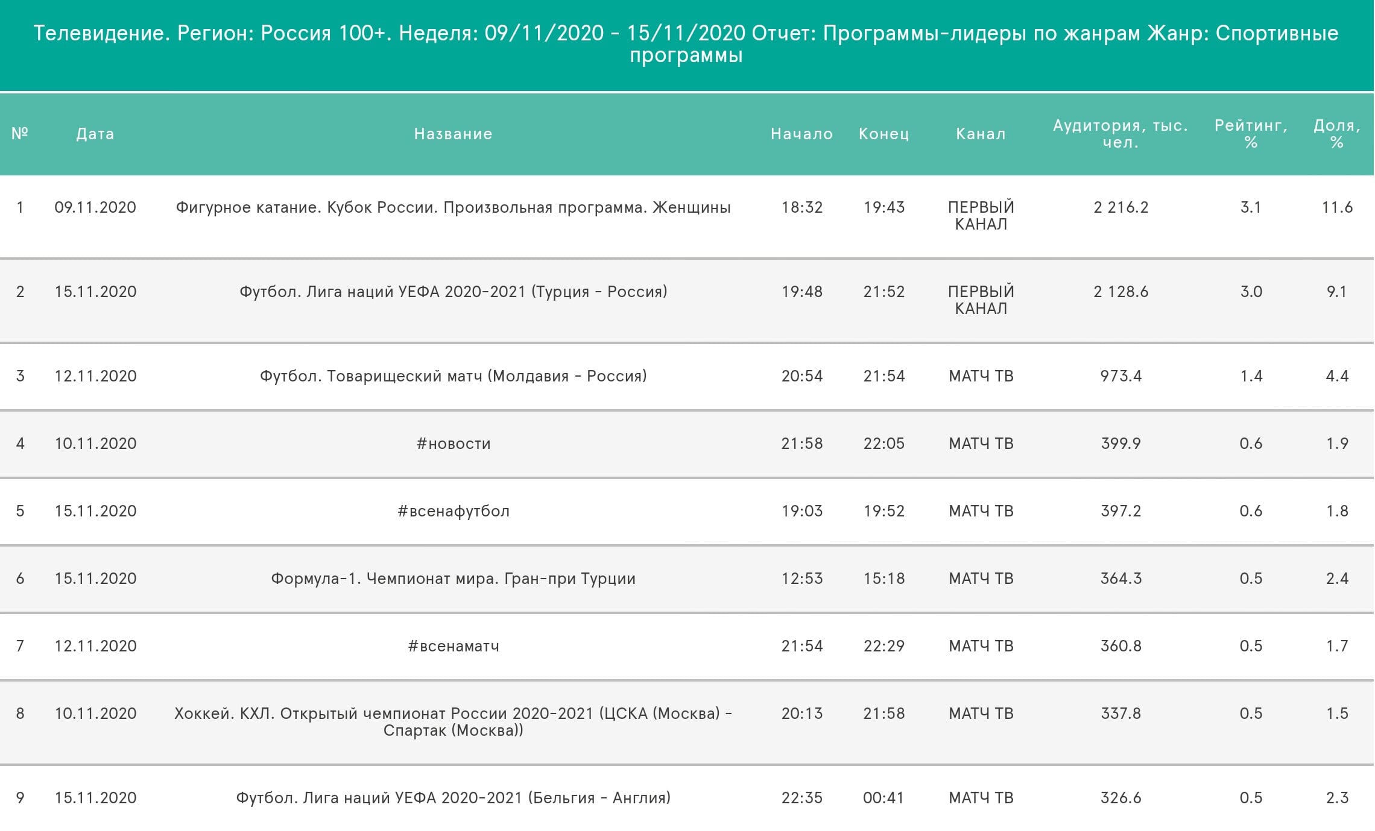1375x831 pixels.
Task: Click start time 20:54
Action: (x=802, y=376)
